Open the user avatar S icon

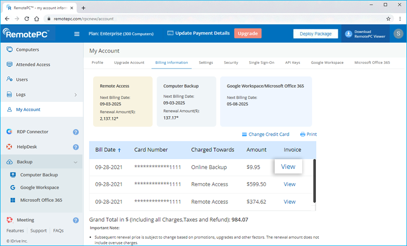(395, 34)
